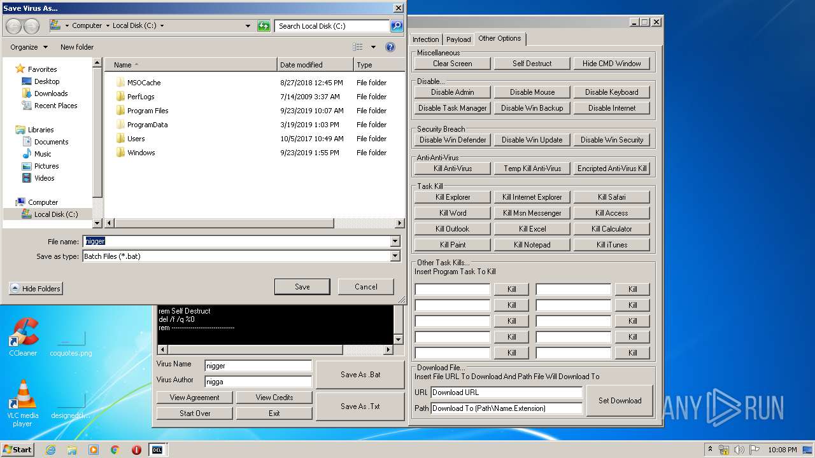Click the Self Destruct button

click(x=532, y=64)
